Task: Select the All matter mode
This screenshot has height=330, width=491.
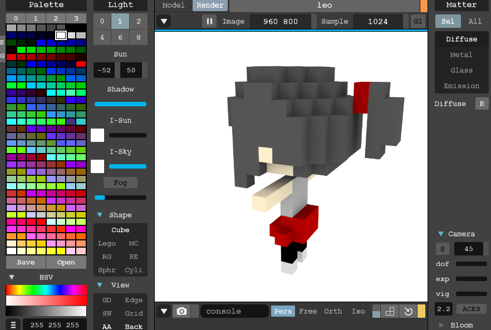Action: tap(475, 21)
